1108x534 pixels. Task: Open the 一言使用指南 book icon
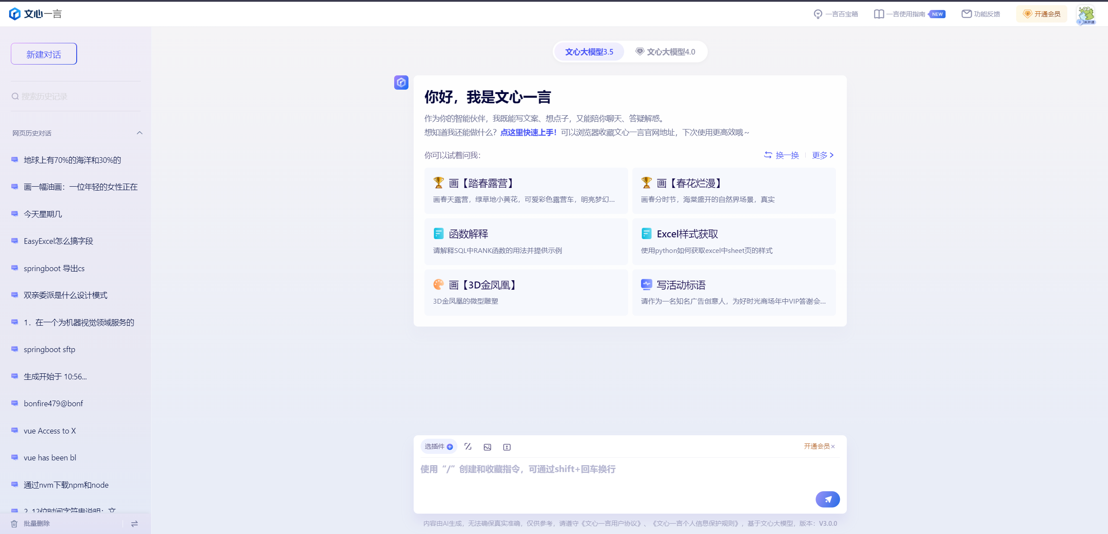coord(879,14)
